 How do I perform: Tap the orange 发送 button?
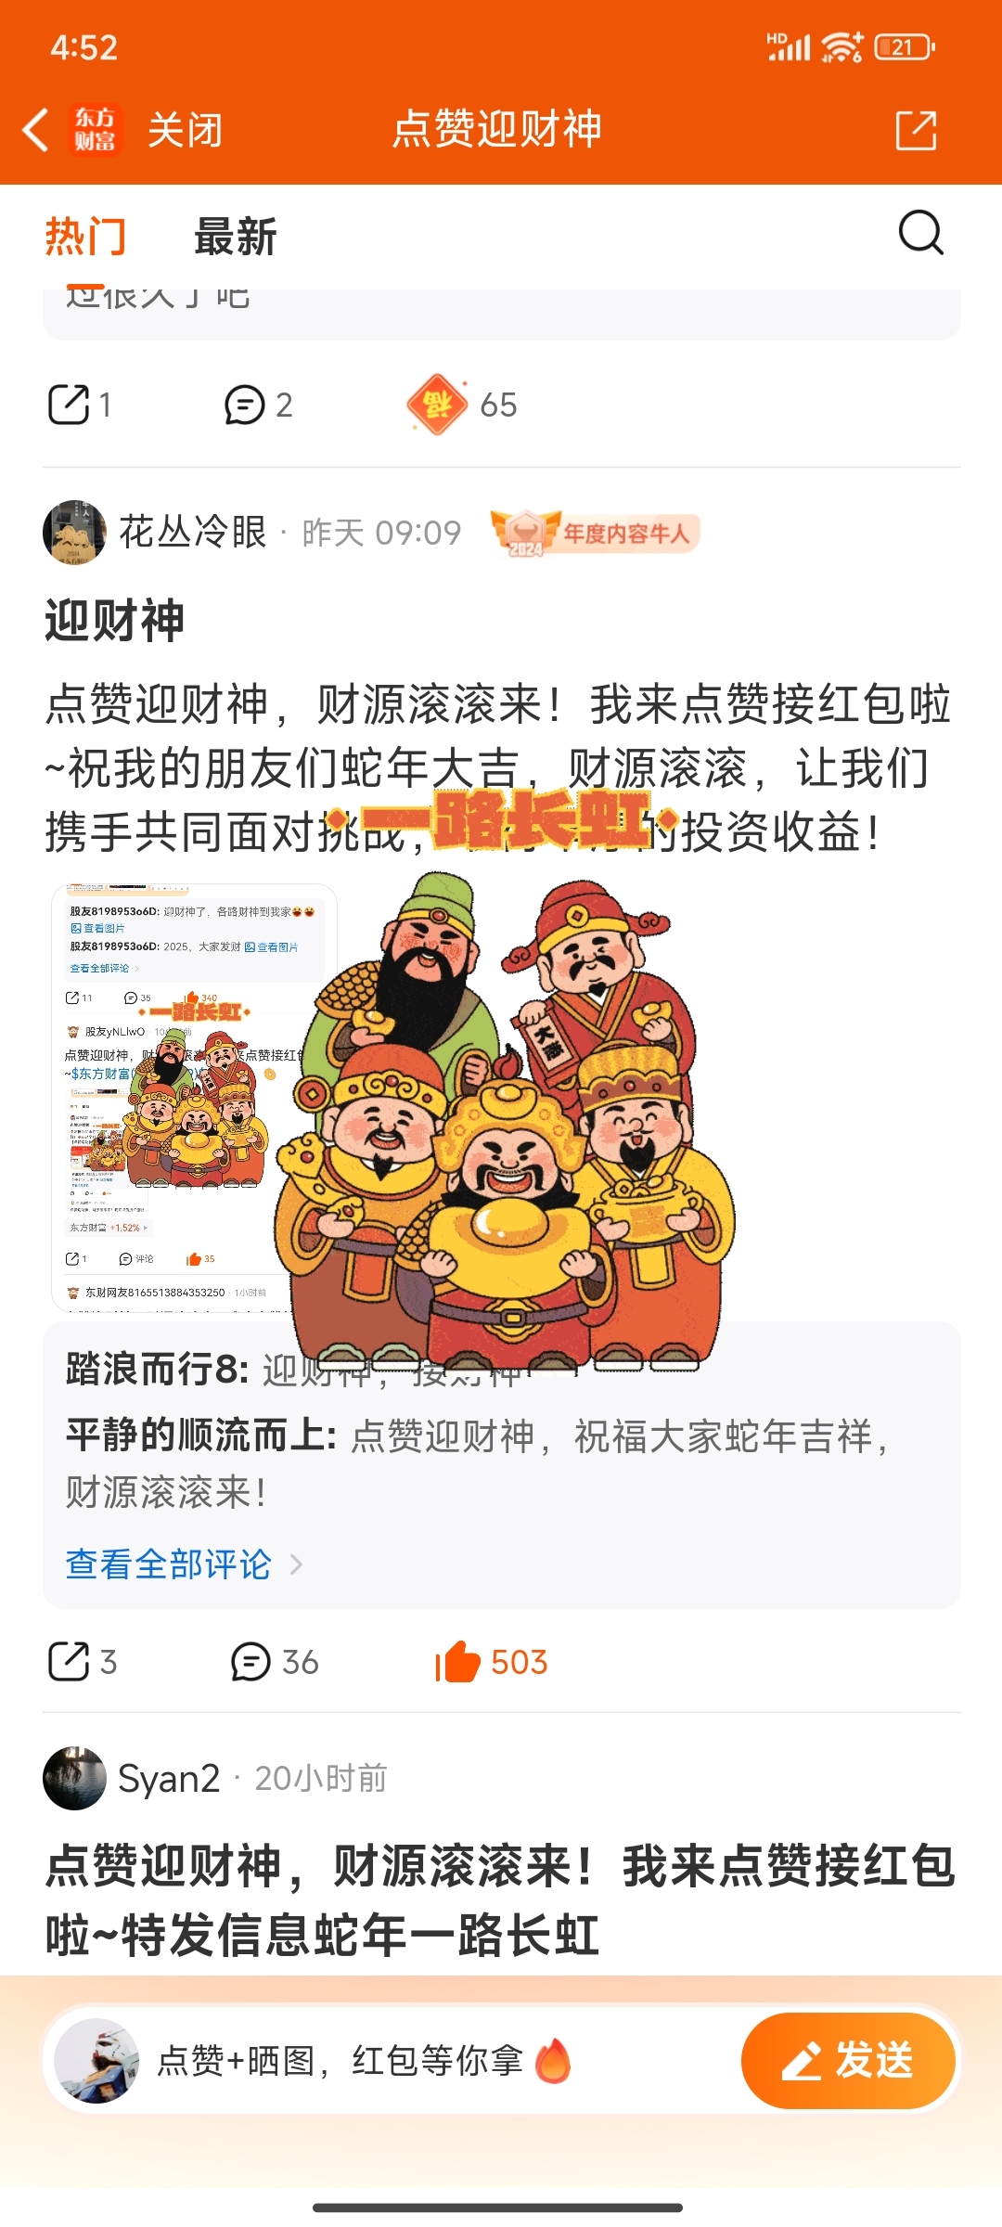(848, 2060)
